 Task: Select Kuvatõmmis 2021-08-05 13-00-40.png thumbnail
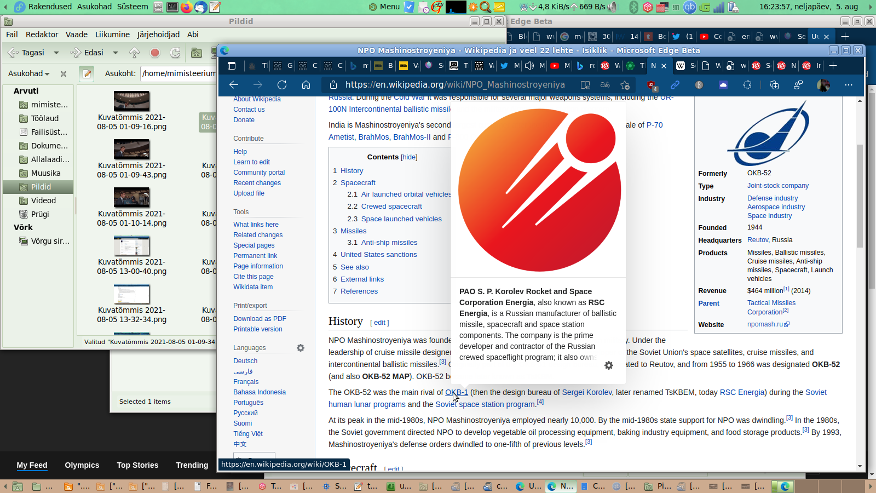tap(131, 246)
